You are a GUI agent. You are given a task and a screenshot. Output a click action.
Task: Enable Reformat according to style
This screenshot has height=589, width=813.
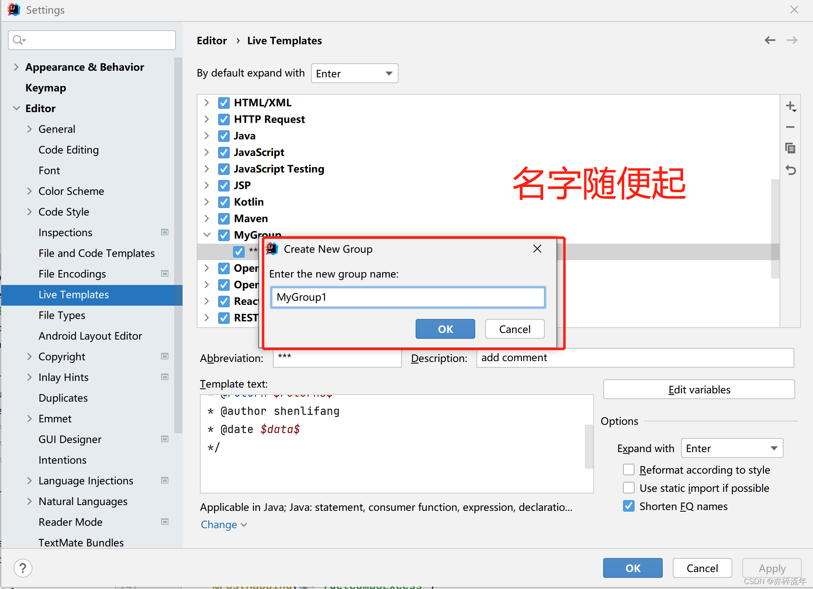(629, 469)
